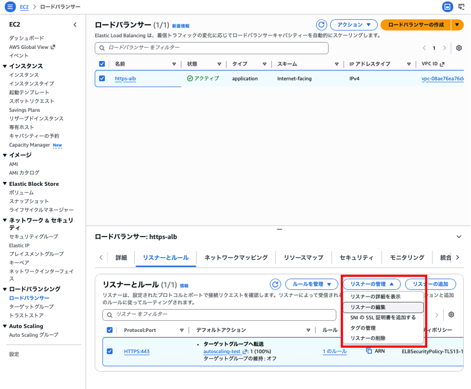Open the hamburger navigation menu
This screenshot has width=471, height=389.
coord(10,6)
